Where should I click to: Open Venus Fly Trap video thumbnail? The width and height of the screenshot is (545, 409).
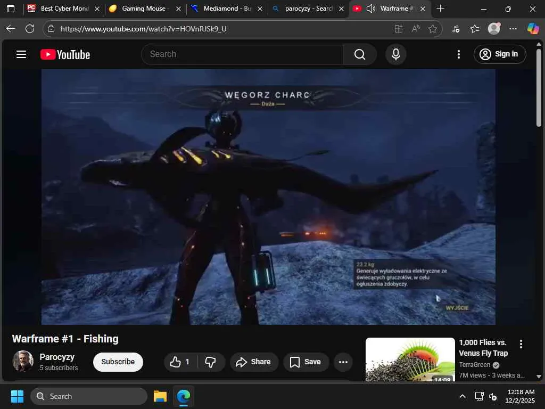[x=410, y=359]
